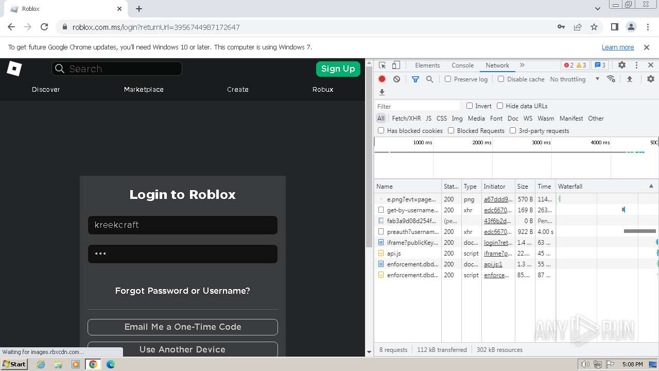Image resolution: width=659 pixels, height=371 pixels.
Task: Filter requests by Fetch/XHR
Action: (x=406, y=119)
